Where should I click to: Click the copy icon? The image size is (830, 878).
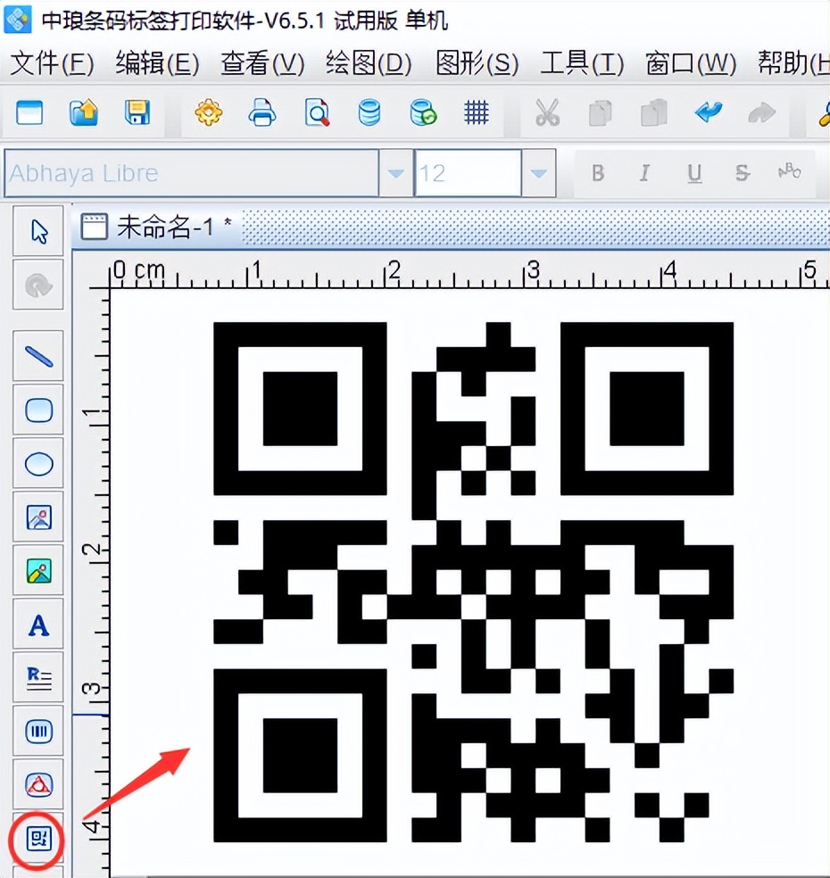601,112
